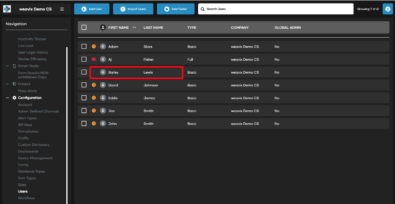This screenshot has height=204, width=395.
Task: Toggle the hamburger menu icon
Action: [x=62, y=9]
